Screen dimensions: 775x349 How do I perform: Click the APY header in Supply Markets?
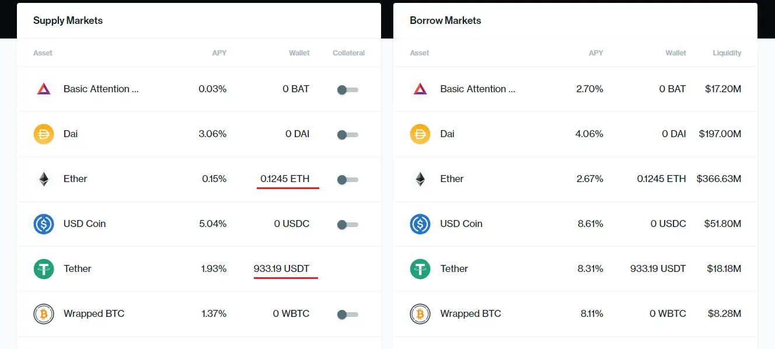(219, 53)
